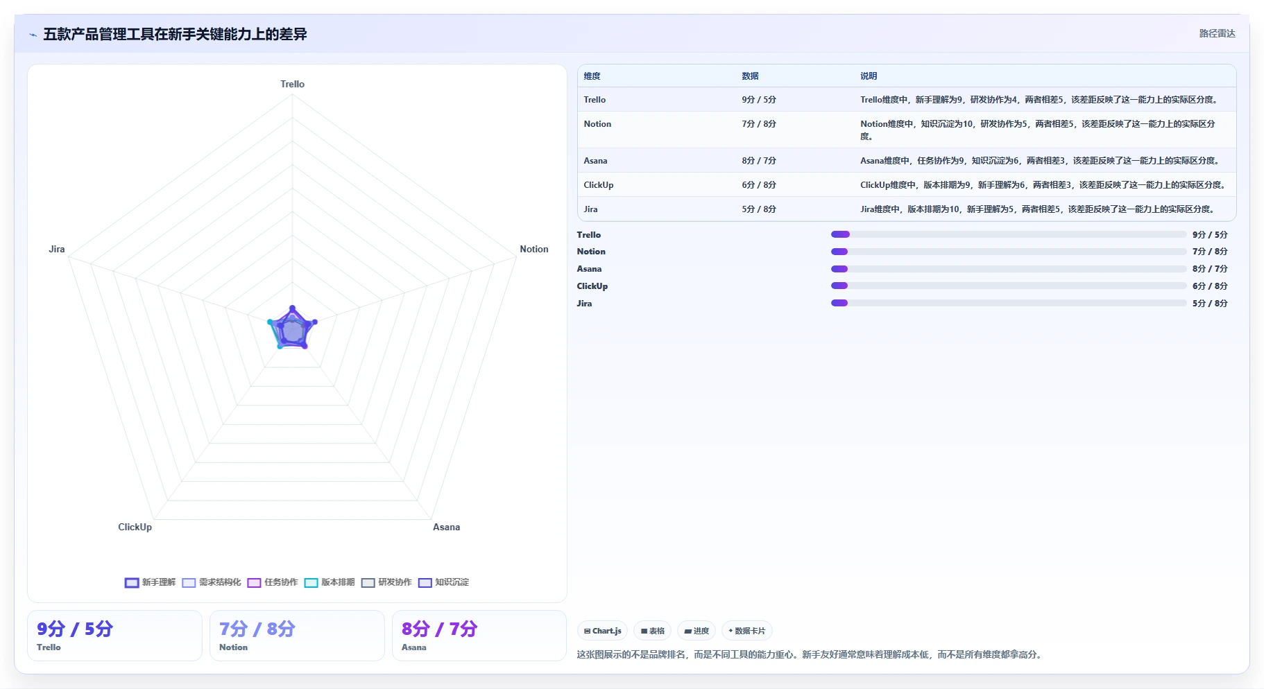Click the 任务协作 legend label
Image resolution: width=1264 pixels, height=689 pixels.
pos(281,583)
